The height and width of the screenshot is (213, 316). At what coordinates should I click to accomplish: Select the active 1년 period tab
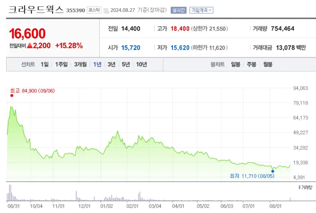pyautogui.click(x=96, y=65)
